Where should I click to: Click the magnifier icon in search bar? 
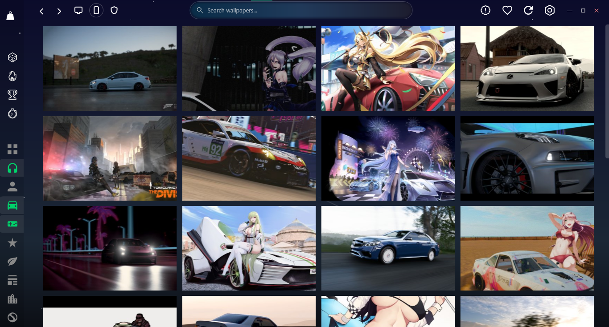pos(200,10)
